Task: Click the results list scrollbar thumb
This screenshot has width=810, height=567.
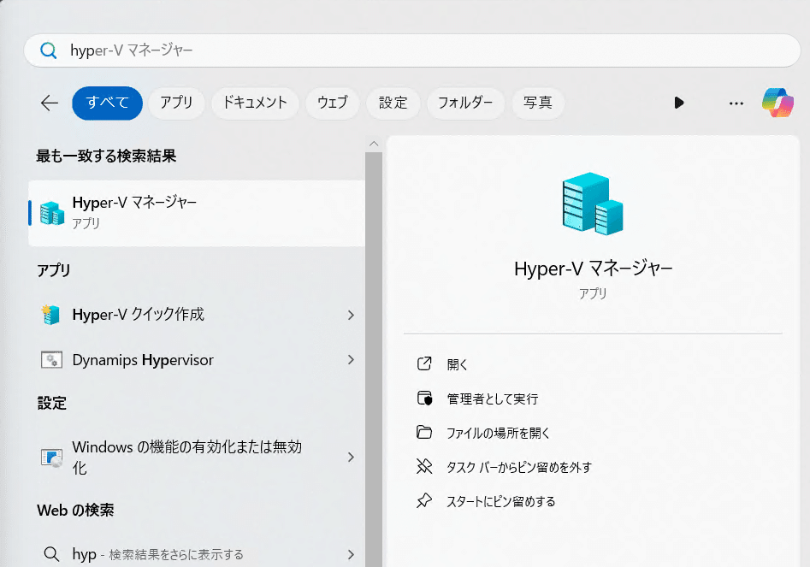Action: (374, 359)
